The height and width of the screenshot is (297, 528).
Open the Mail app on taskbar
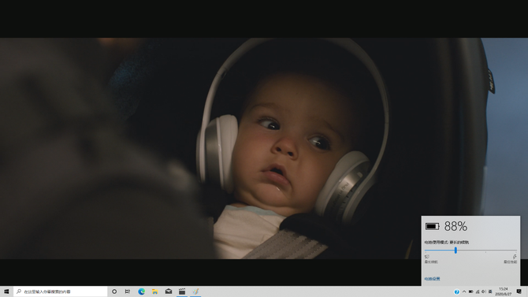pos(169,291)
